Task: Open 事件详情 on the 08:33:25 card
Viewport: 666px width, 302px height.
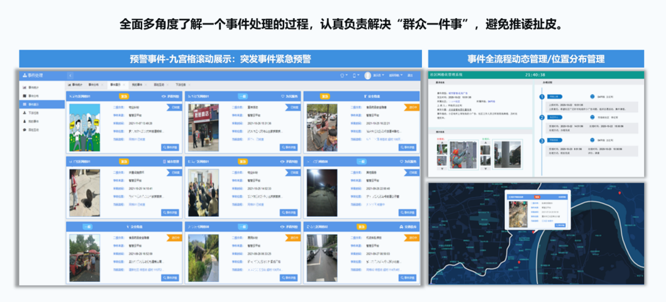Action: click(289, 278)
